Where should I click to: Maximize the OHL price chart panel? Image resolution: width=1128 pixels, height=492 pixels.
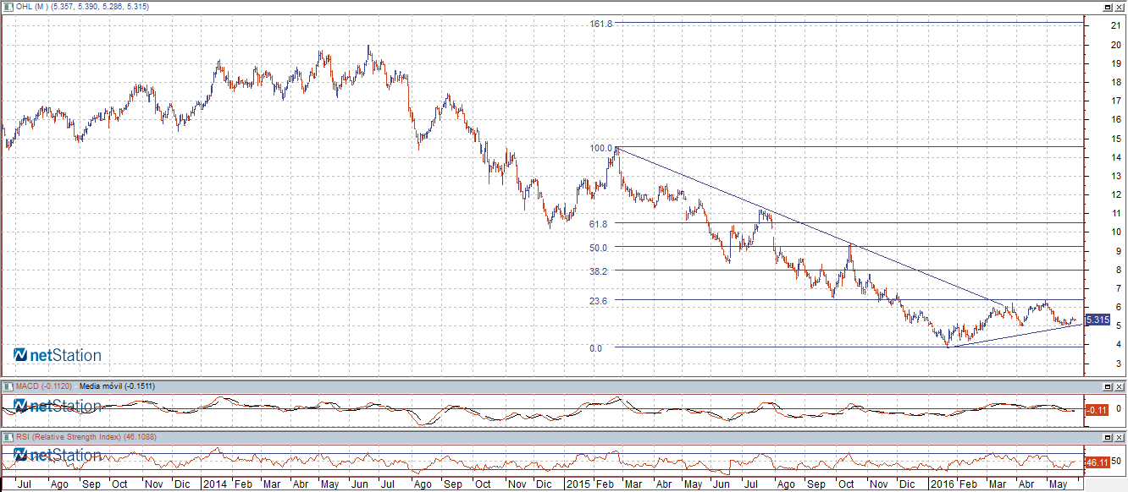coord(1107,7)
